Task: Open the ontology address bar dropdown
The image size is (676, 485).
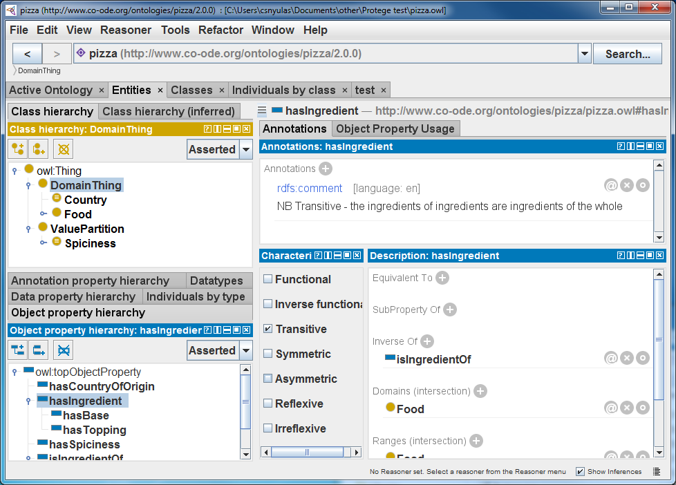Action: [x=584, y=53]
